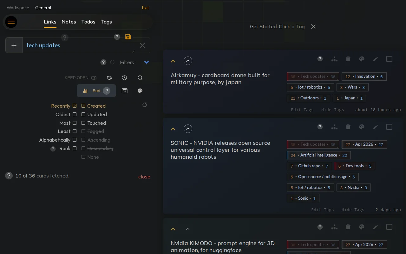
Task: Open the color palette filter icon
Action: click(140, 91)
